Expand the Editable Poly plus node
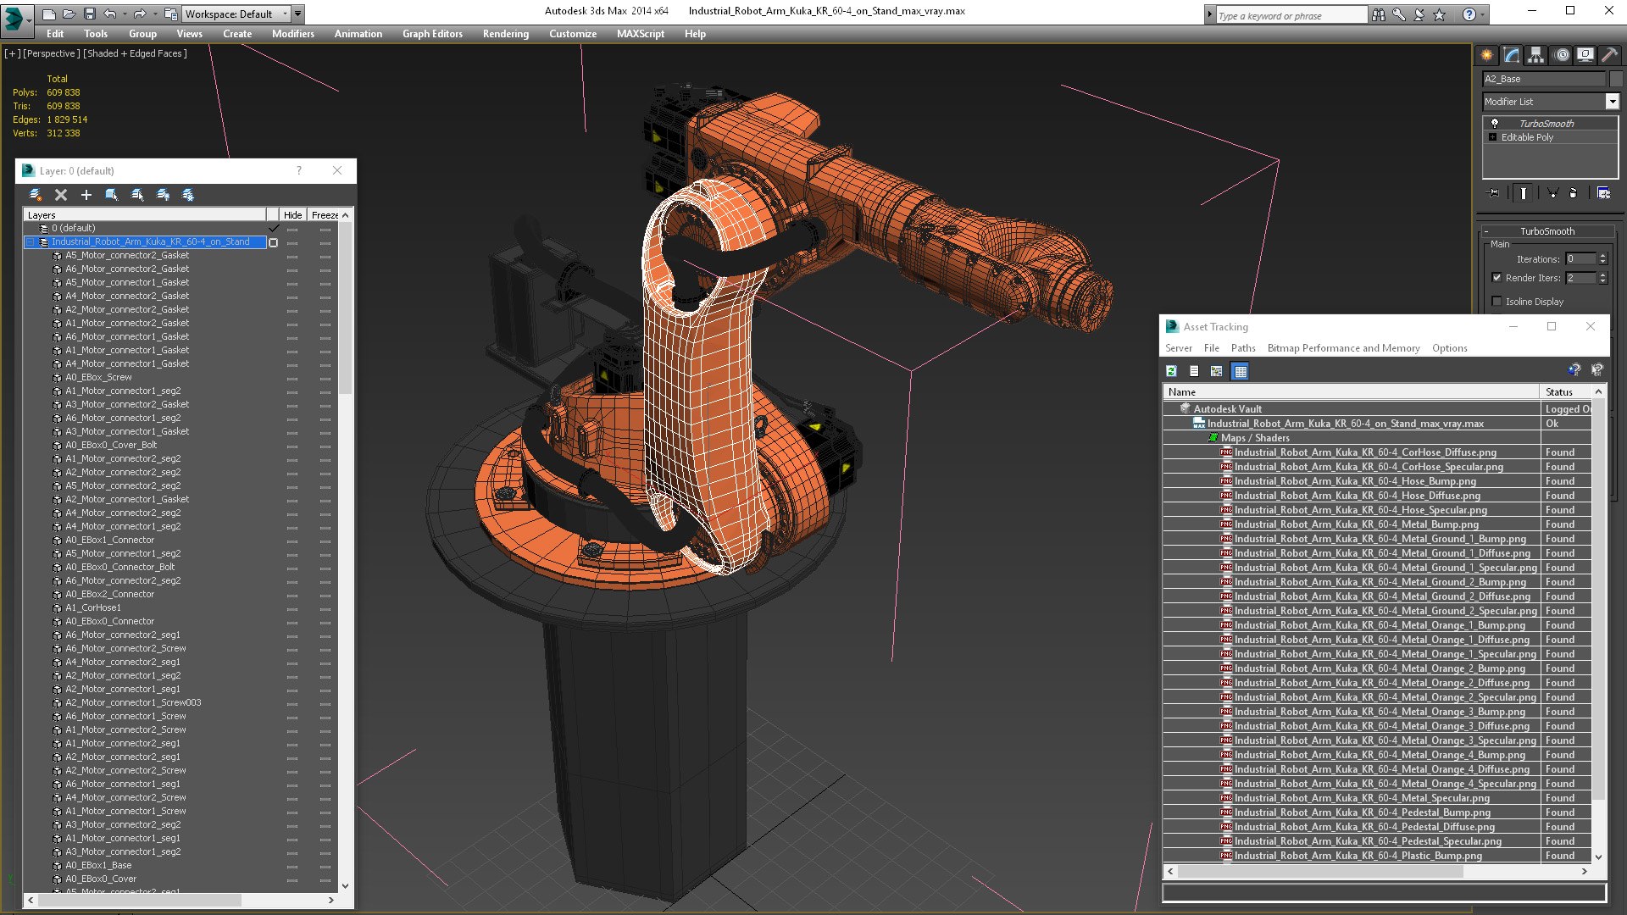 1492,137
